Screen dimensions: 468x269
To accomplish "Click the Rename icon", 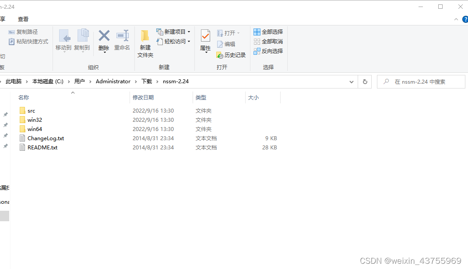I will coord(123,35).
